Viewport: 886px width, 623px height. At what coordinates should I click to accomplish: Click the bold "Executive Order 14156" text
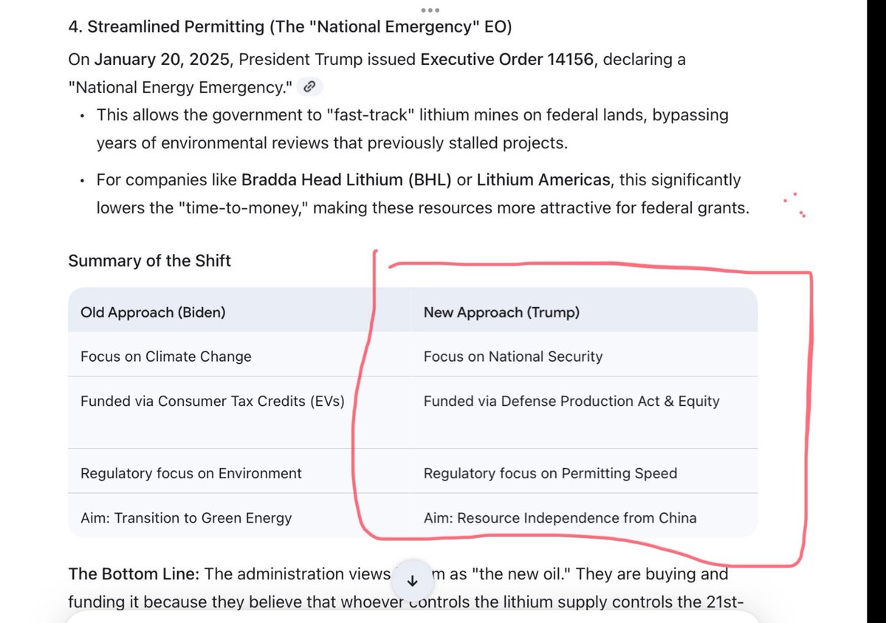click(506, 59)
